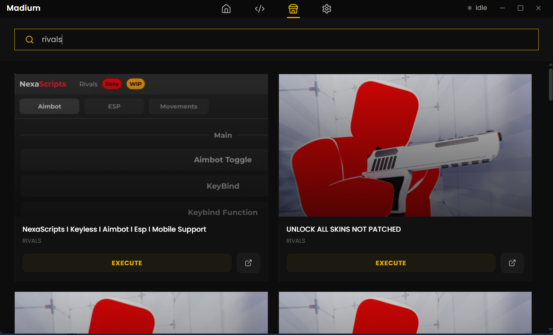Execute the NexaScripts Keyless Aimbot script
The image size is (553, 335).
coord(127,263)
